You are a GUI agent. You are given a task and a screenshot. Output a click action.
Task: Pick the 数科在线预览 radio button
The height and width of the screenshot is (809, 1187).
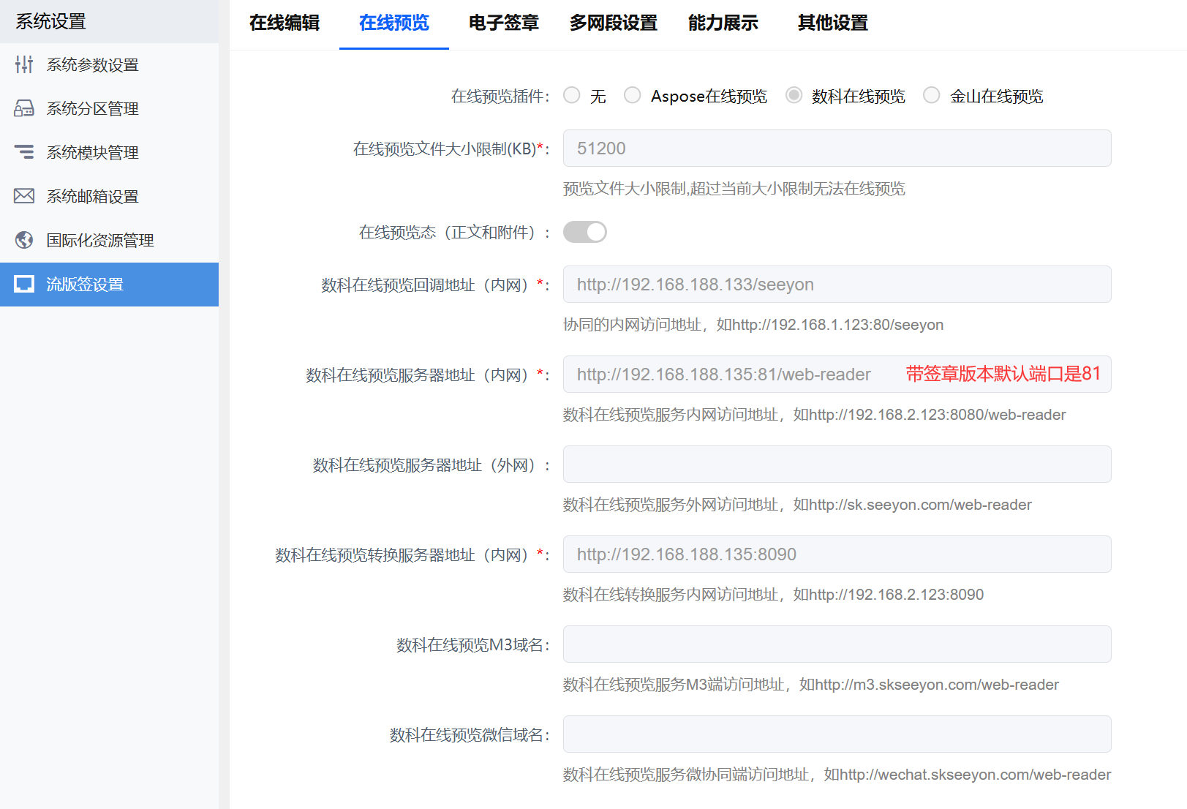[794, 96]
